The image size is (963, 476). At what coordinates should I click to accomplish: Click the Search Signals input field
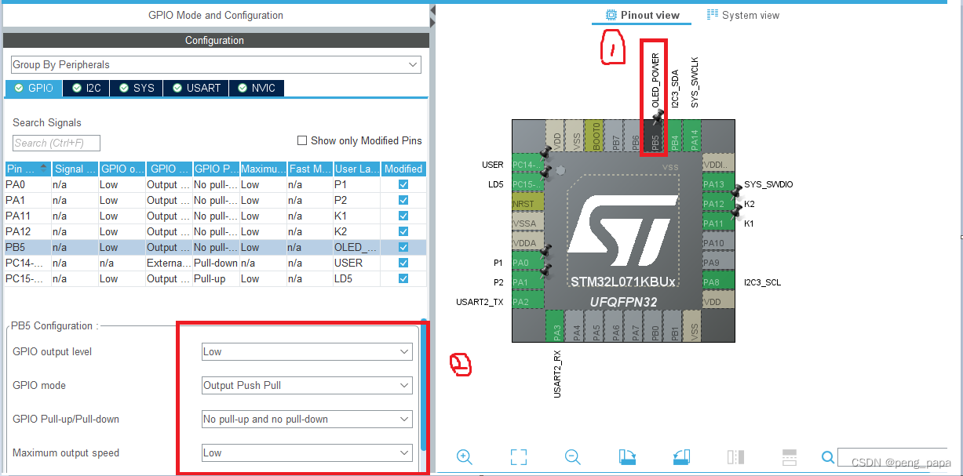[x=57, y=143]
